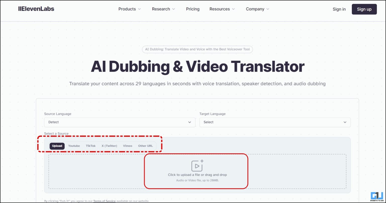This screenshot has height=203, width=386.
Task: Click the Resources chevron arrow
Action: pyautogui.click(x=234, y=9)
